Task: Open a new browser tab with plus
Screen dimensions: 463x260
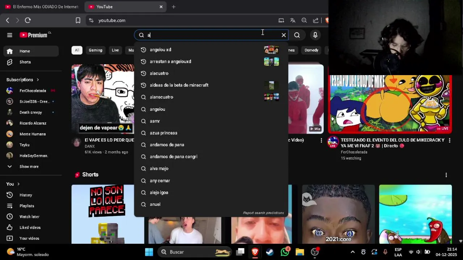Action: [174, 7]
